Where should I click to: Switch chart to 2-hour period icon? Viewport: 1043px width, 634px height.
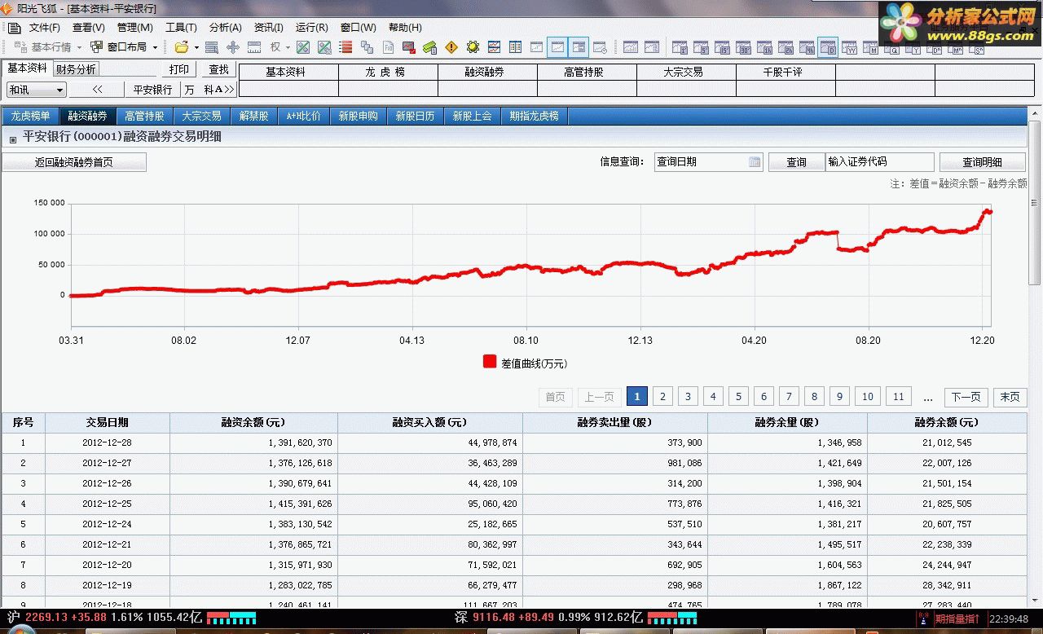[x=785, y=47]
